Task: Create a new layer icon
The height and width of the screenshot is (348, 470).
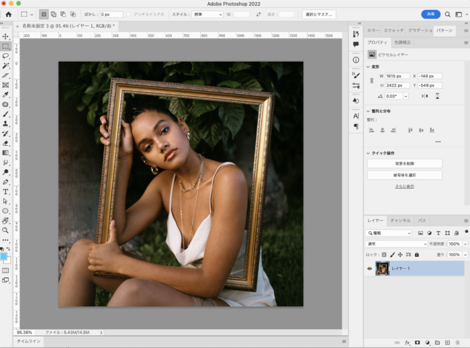Action: tap(447, 343)
